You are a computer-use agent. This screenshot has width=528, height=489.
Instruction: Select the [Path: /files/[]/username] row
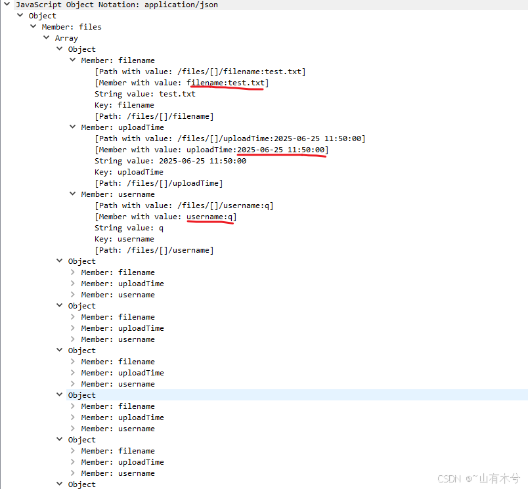click(154, 250)
